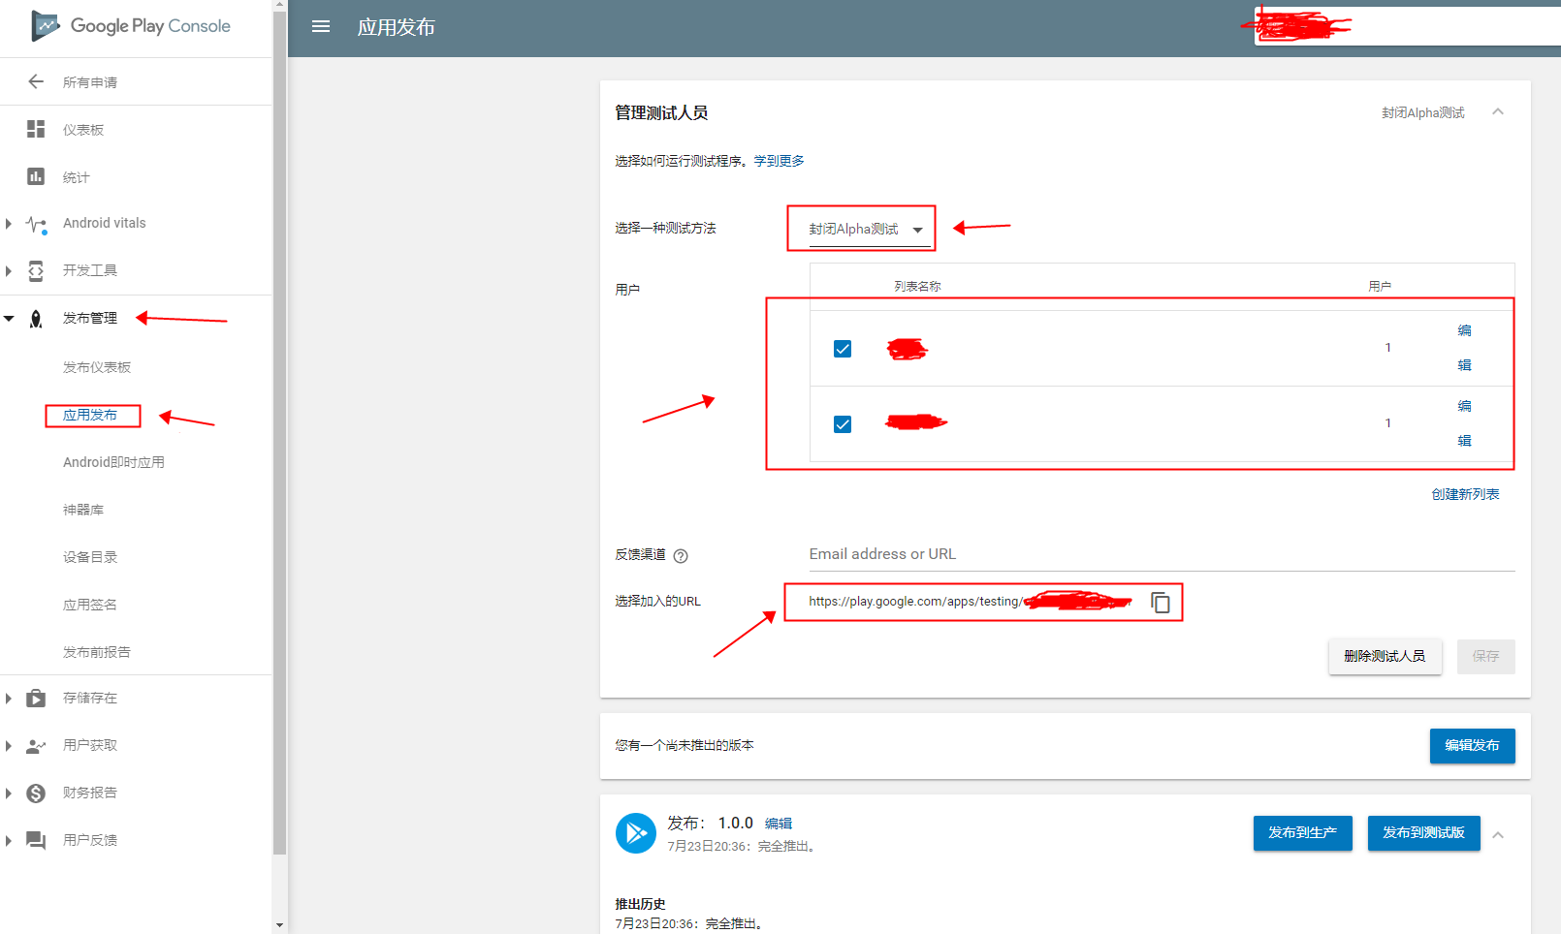Viewport: 1561px width, 934px height.
Task: Collapse the 发布管理 tree arrow
Action: point(9,319)
